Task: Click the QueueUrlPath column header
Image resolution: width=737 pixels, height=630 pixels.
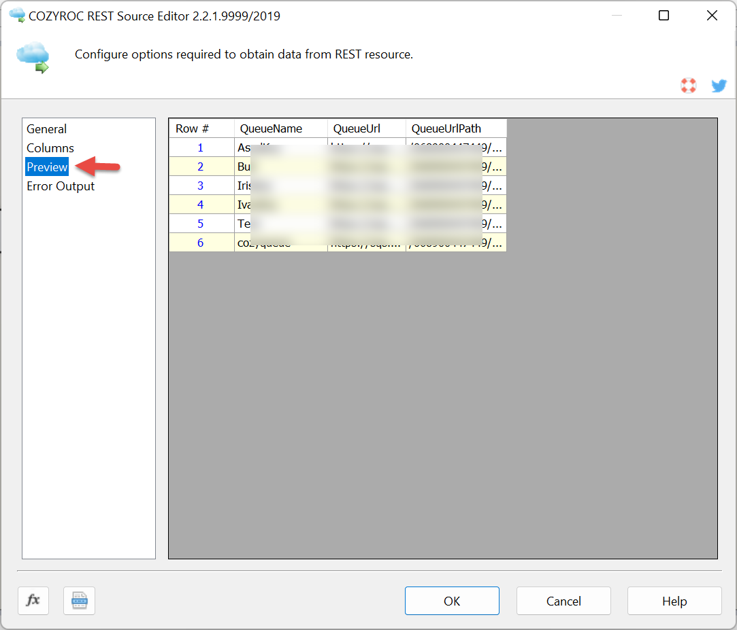Action: tap(457, 128)
